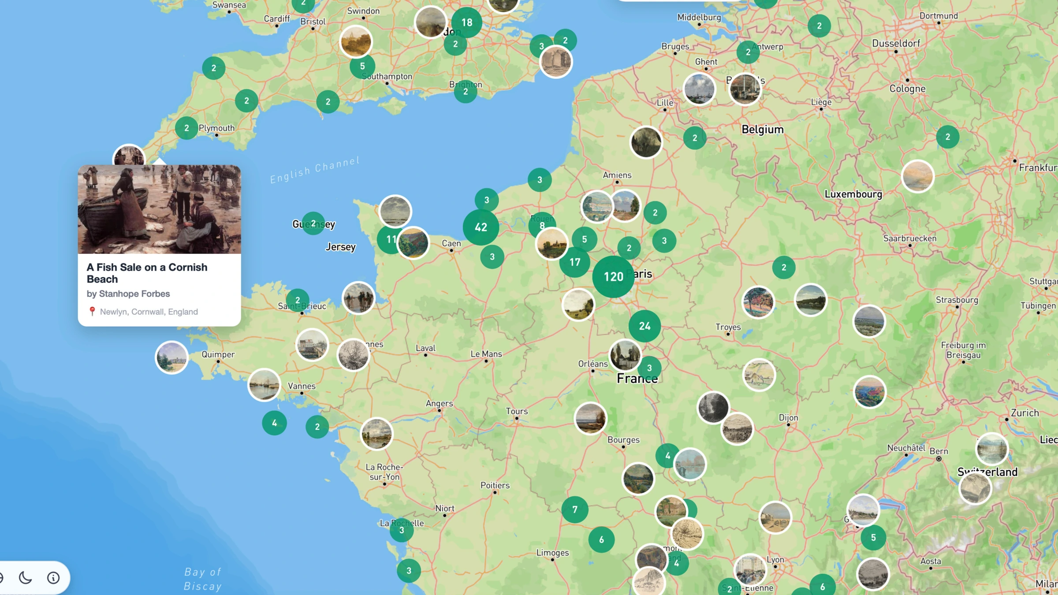Open the painting marker east of Saint-Brieuc
The width and height of the screenshot is (1058, 595).
coord(358,298)
